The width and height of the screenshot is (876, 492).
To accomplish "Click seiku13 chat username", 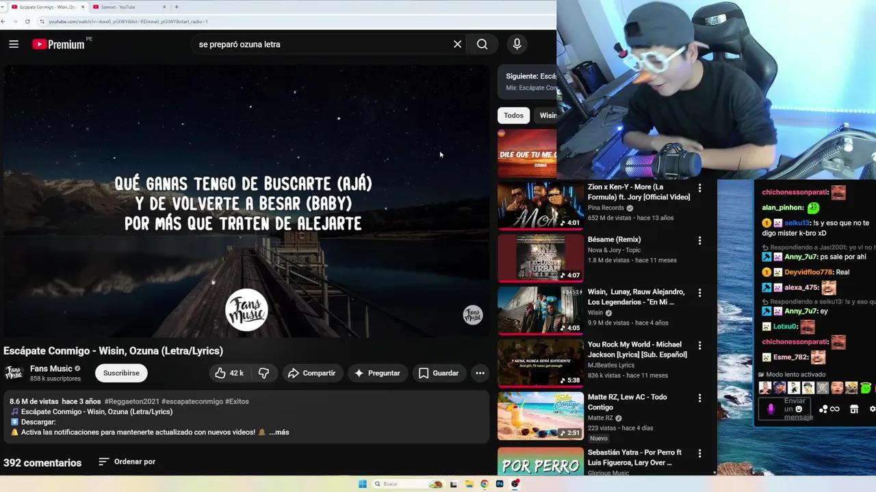I will point(797,223).
